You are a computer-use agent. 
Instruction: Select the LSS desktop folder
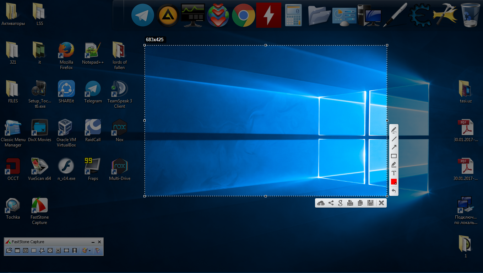tap(39, 15)
